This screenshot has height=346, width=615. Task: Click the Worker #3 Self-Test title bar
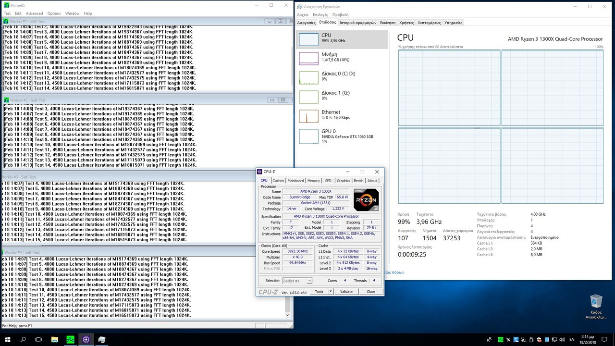click(130, 177)
